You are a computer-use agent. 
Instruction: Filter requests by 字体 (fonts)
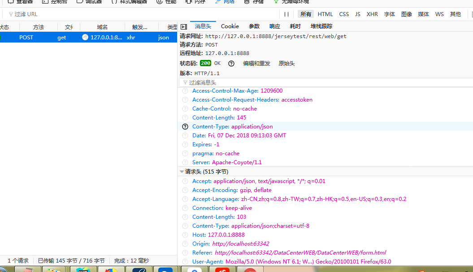tap(390, 14)
